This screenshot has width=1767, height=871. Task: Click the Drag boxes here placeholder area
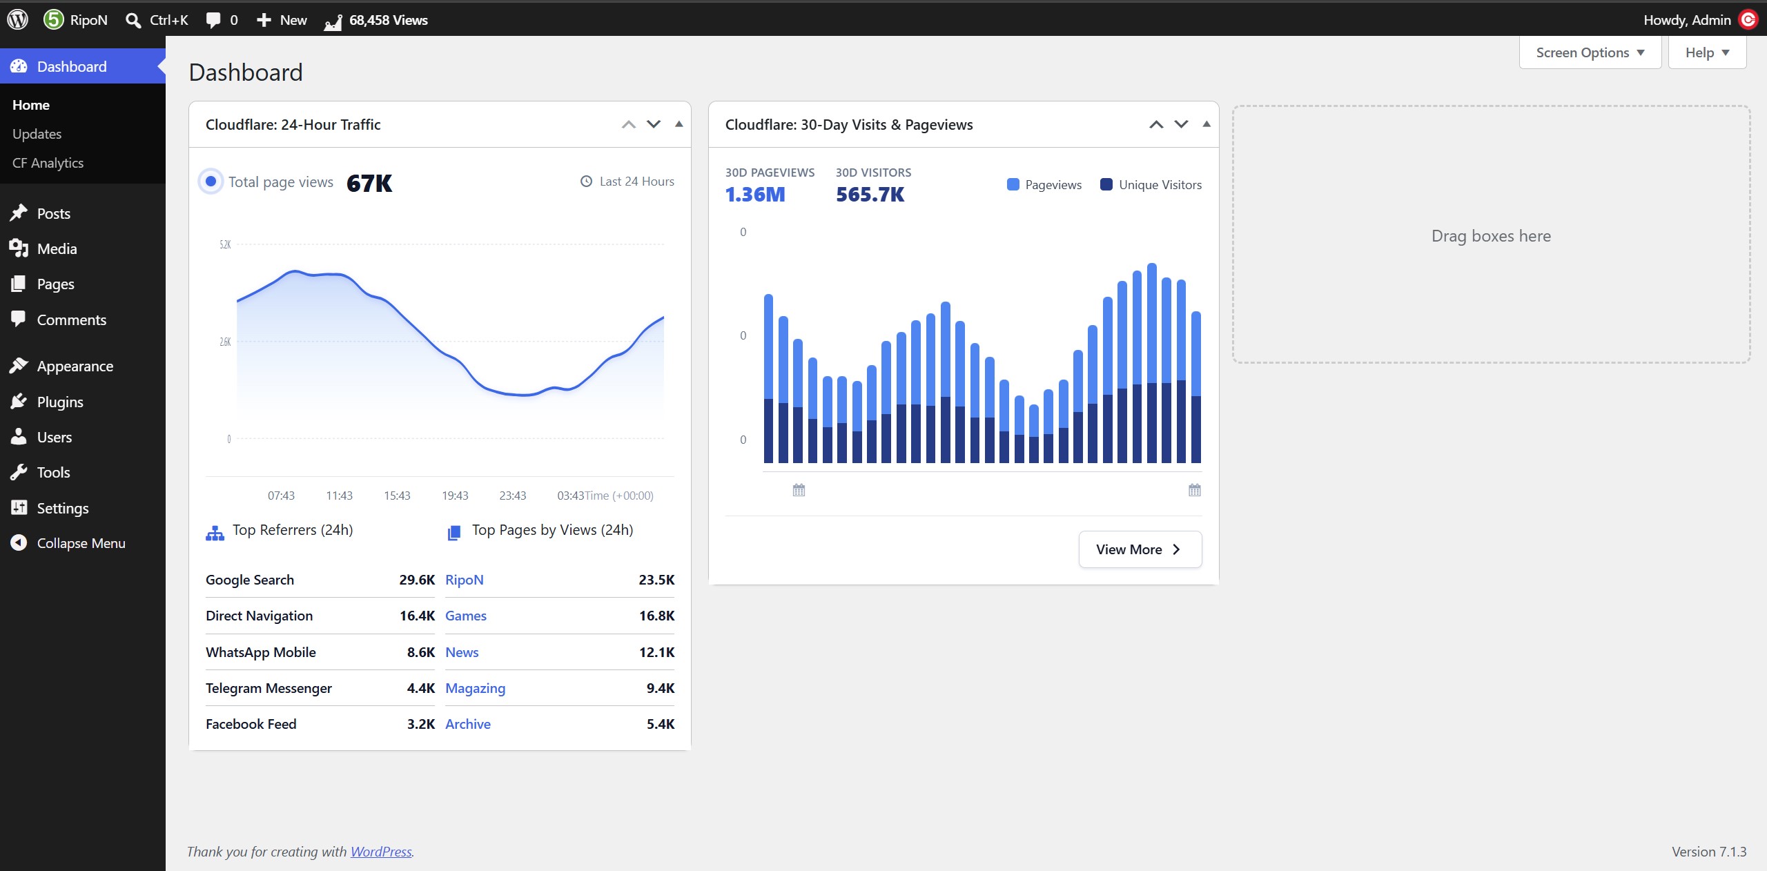tap(1492, 235)
